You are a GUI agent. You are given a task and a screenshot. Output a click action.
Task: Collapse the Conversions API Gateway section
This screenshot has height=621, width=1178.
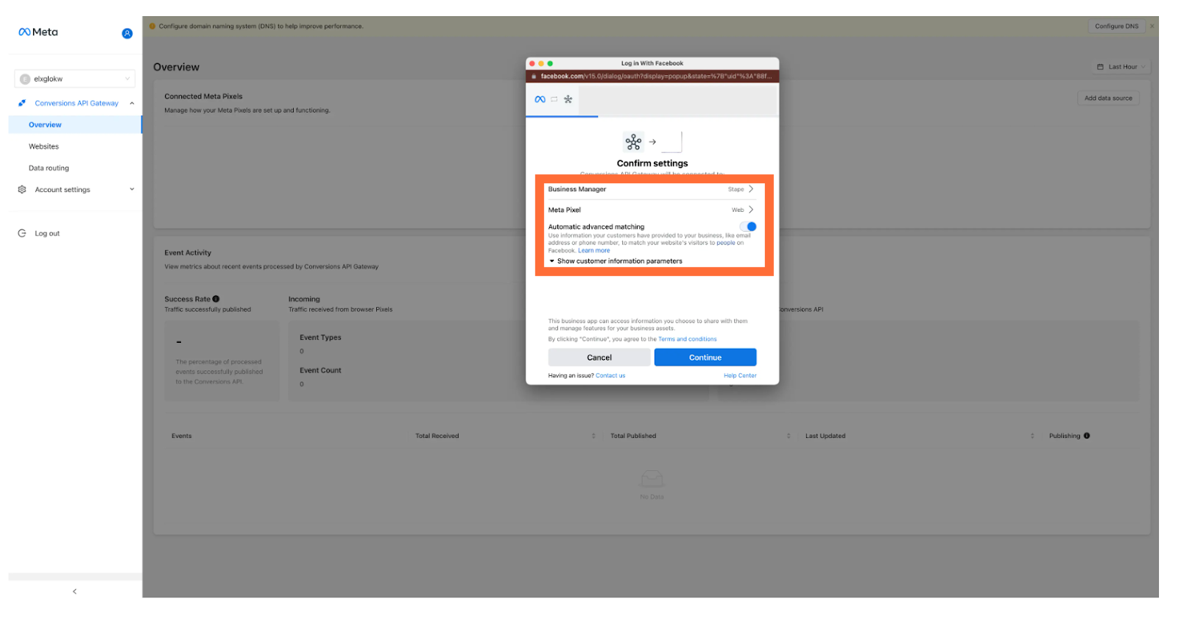(132, 103)
